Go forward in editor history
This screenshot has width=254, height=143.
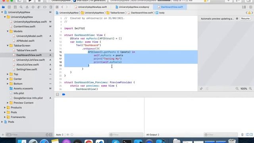point(67,7)
